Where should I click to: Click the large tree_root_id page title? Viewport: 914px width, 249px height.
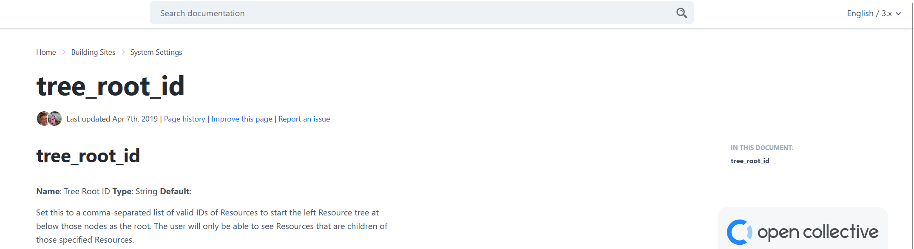point(111,86)
